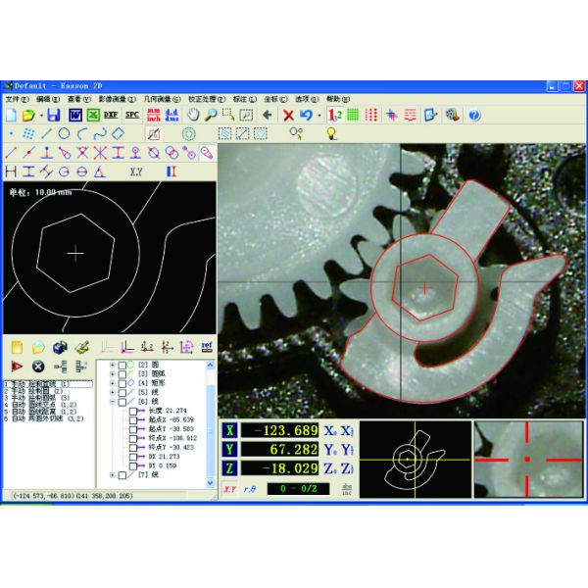The height and width of the screenshot is (588, 588).
Task: Collapse the [6] line tree node
Action: (112, 402)
